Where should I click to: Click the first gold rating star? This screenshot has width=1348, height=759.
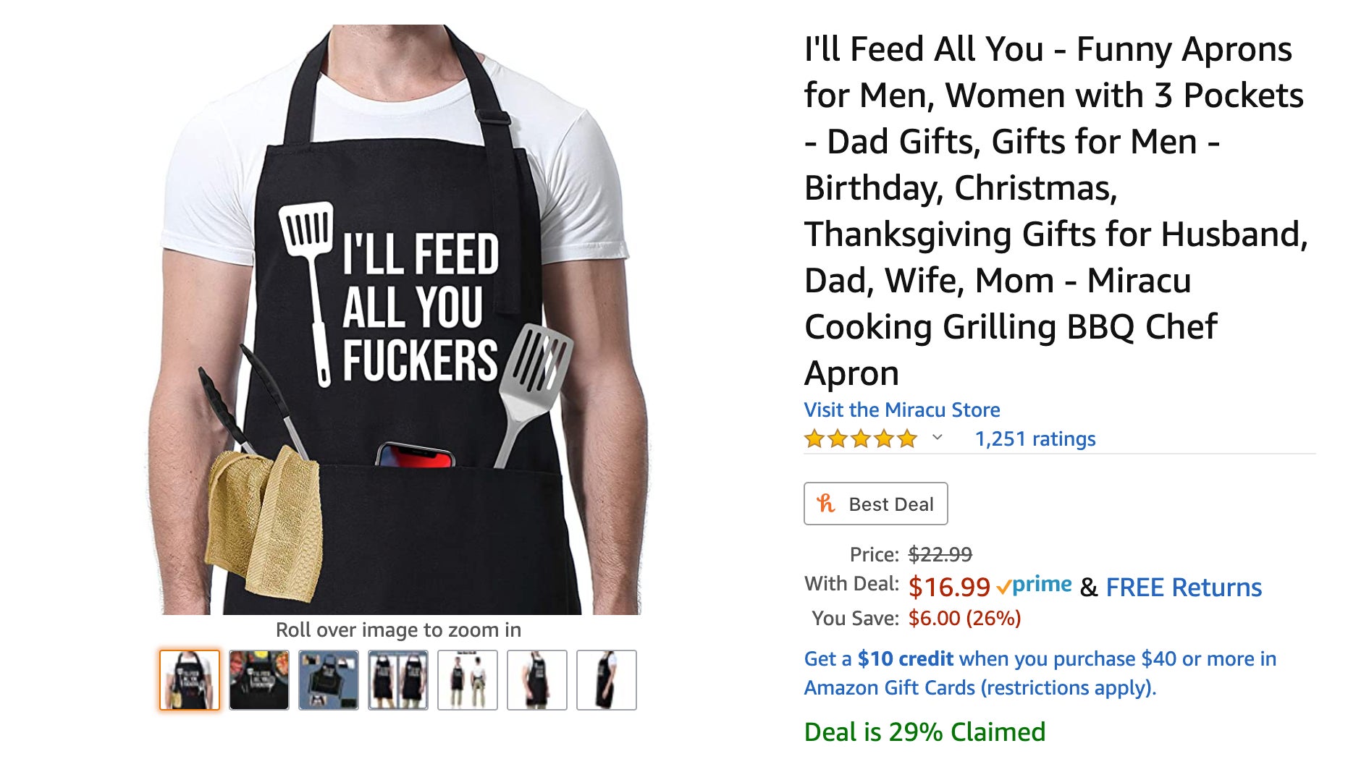pyautogui.click(x=814, y=438)
